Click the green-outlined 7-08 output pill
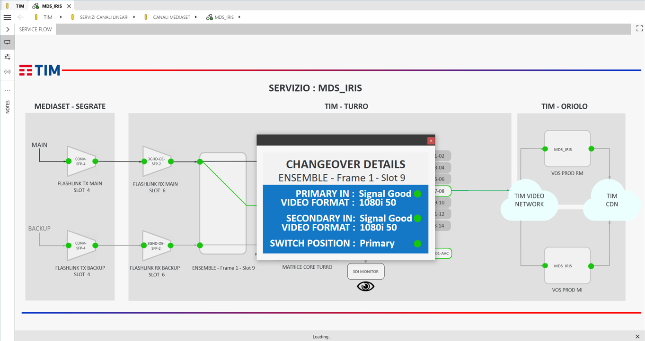This screenshot has height=341, width=645. point(443,191)
